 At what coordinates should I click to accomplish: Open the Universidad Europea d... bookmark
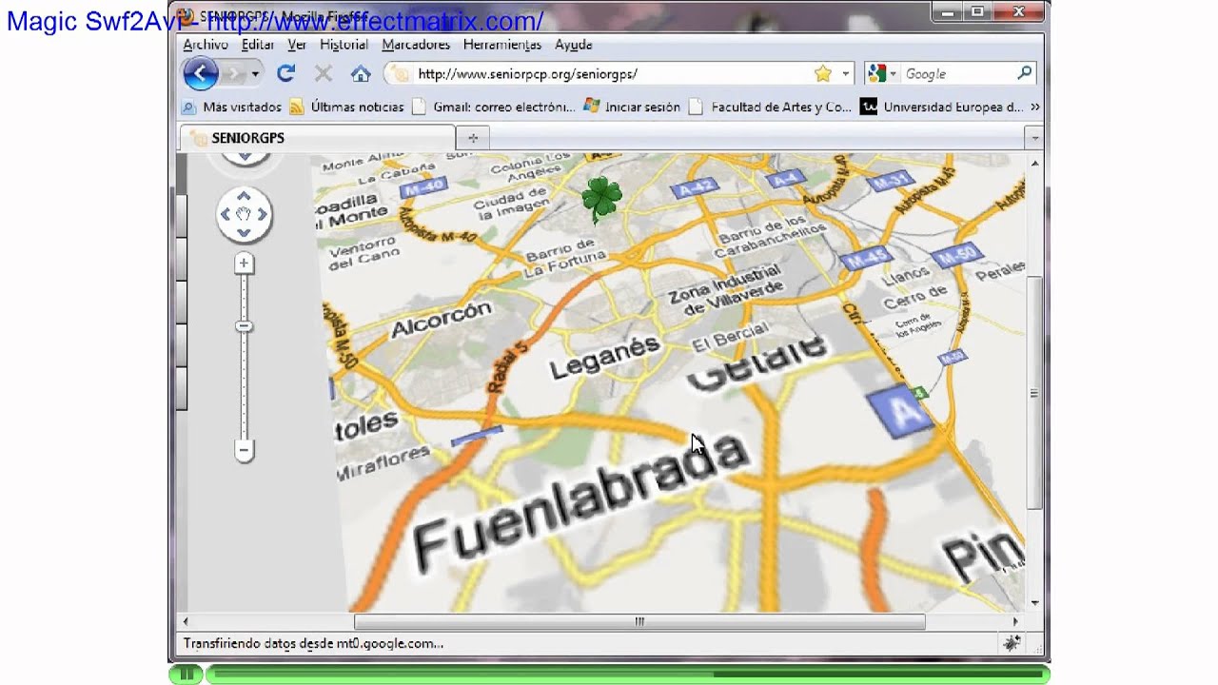[x=942, y=108]
